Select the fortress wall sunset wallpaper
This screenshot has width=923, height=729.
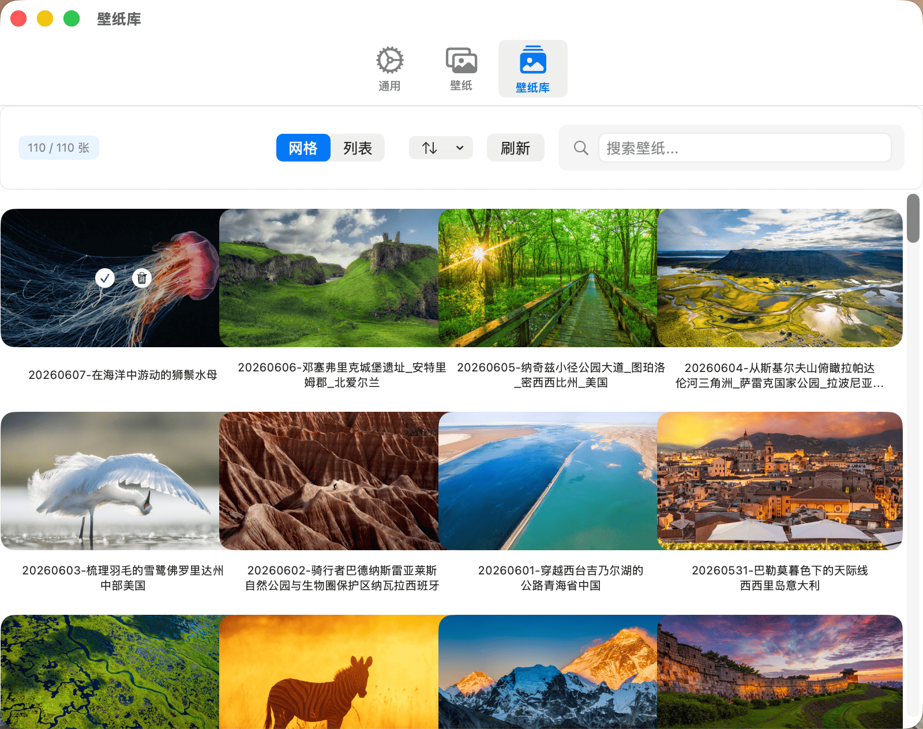click(780, 671)
